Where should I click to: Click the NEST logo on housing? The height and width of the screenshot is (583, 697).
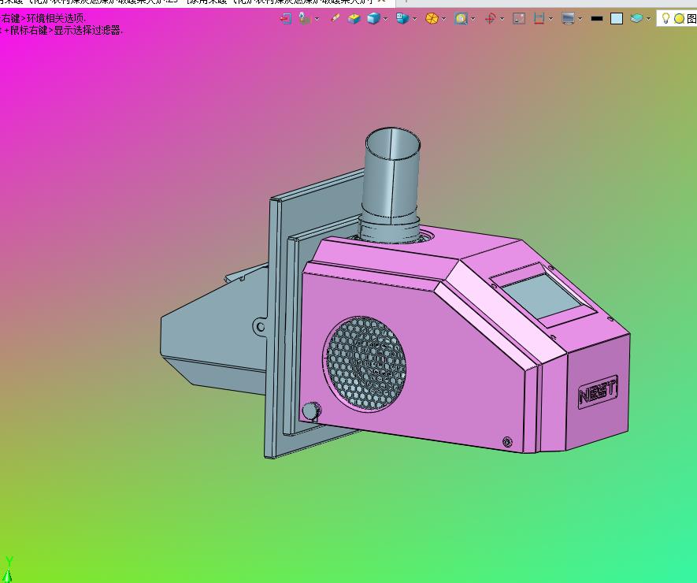click(x=598, y=392)
